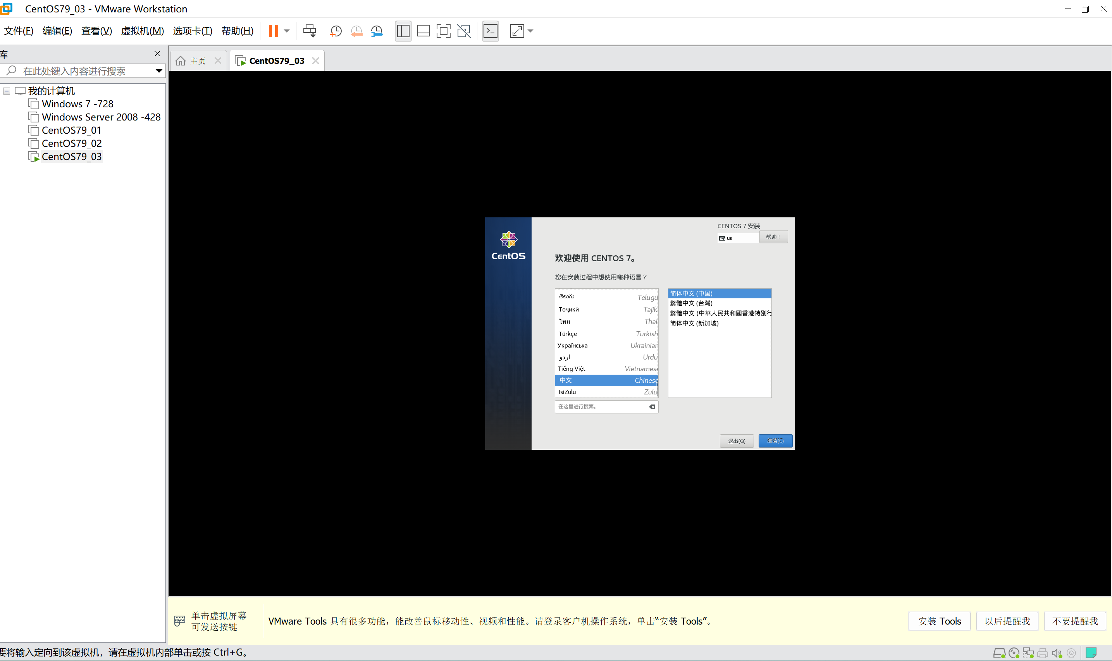Select CentOS79_01 in the library
Viewport: 1112px width, 661px height.
point(71,130)
